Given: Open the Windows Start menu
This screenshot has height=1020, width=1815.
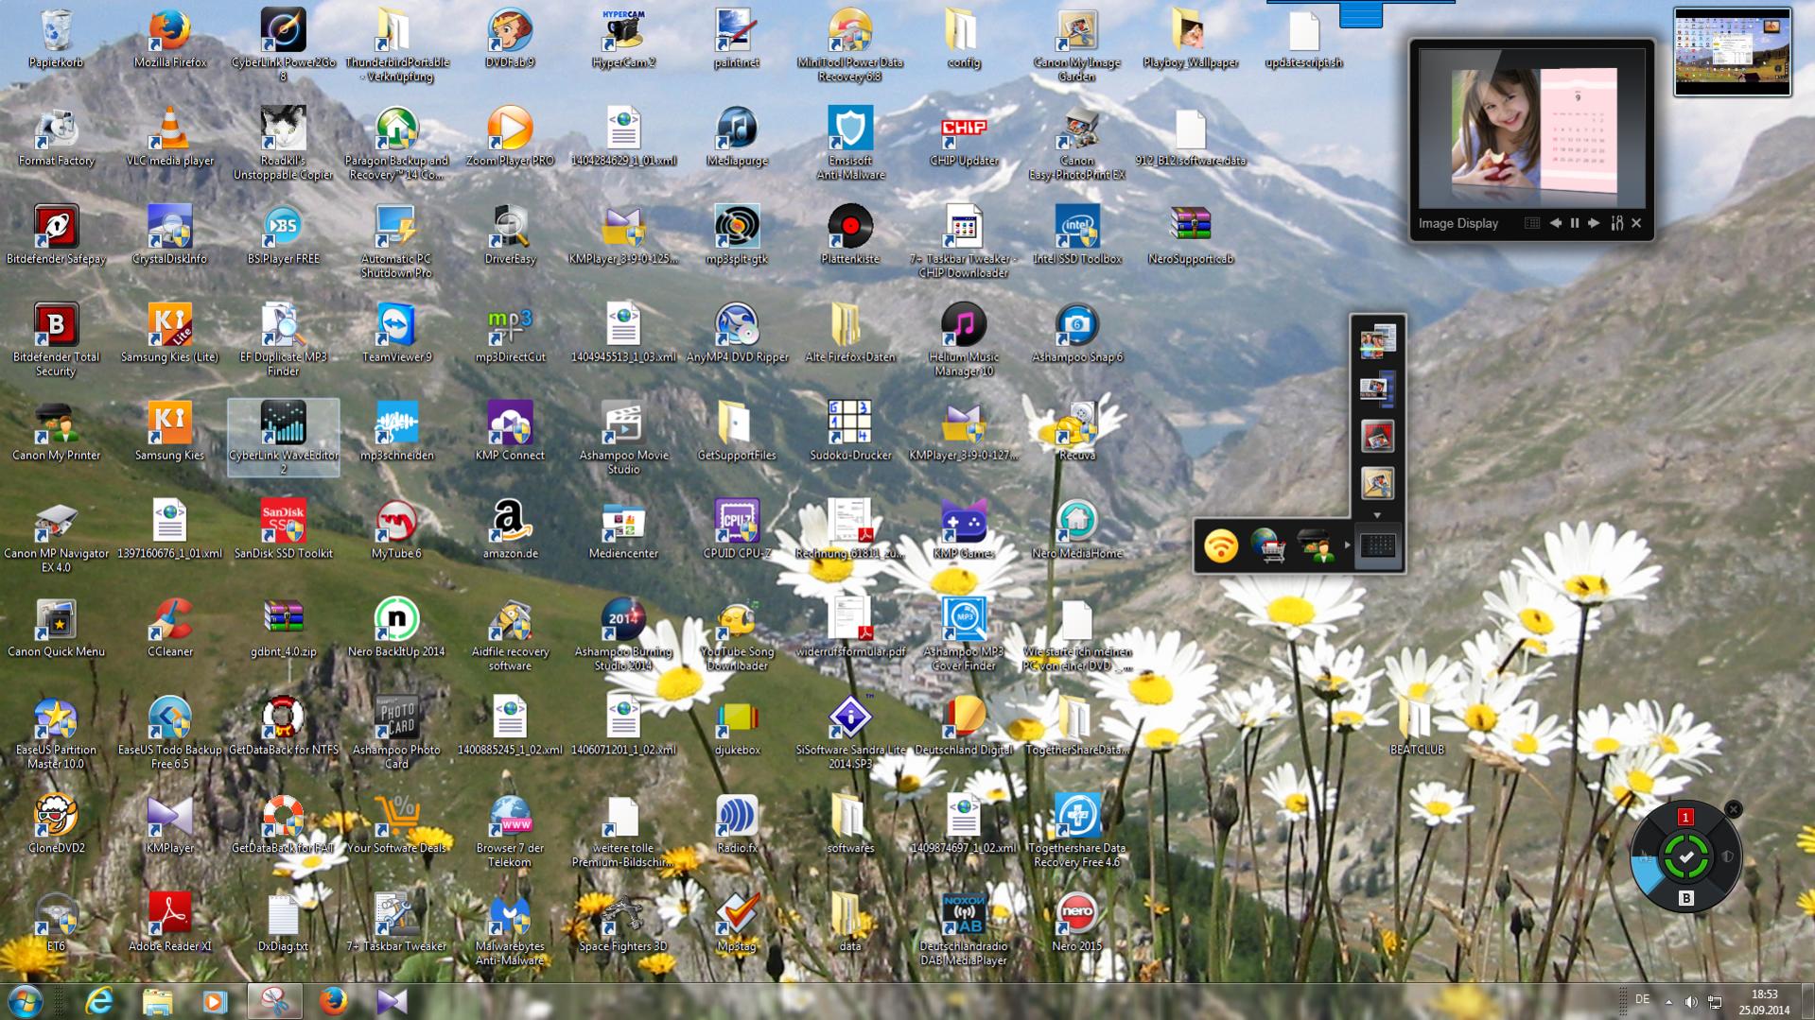Looking at the screenshot, I should 25,1001.
